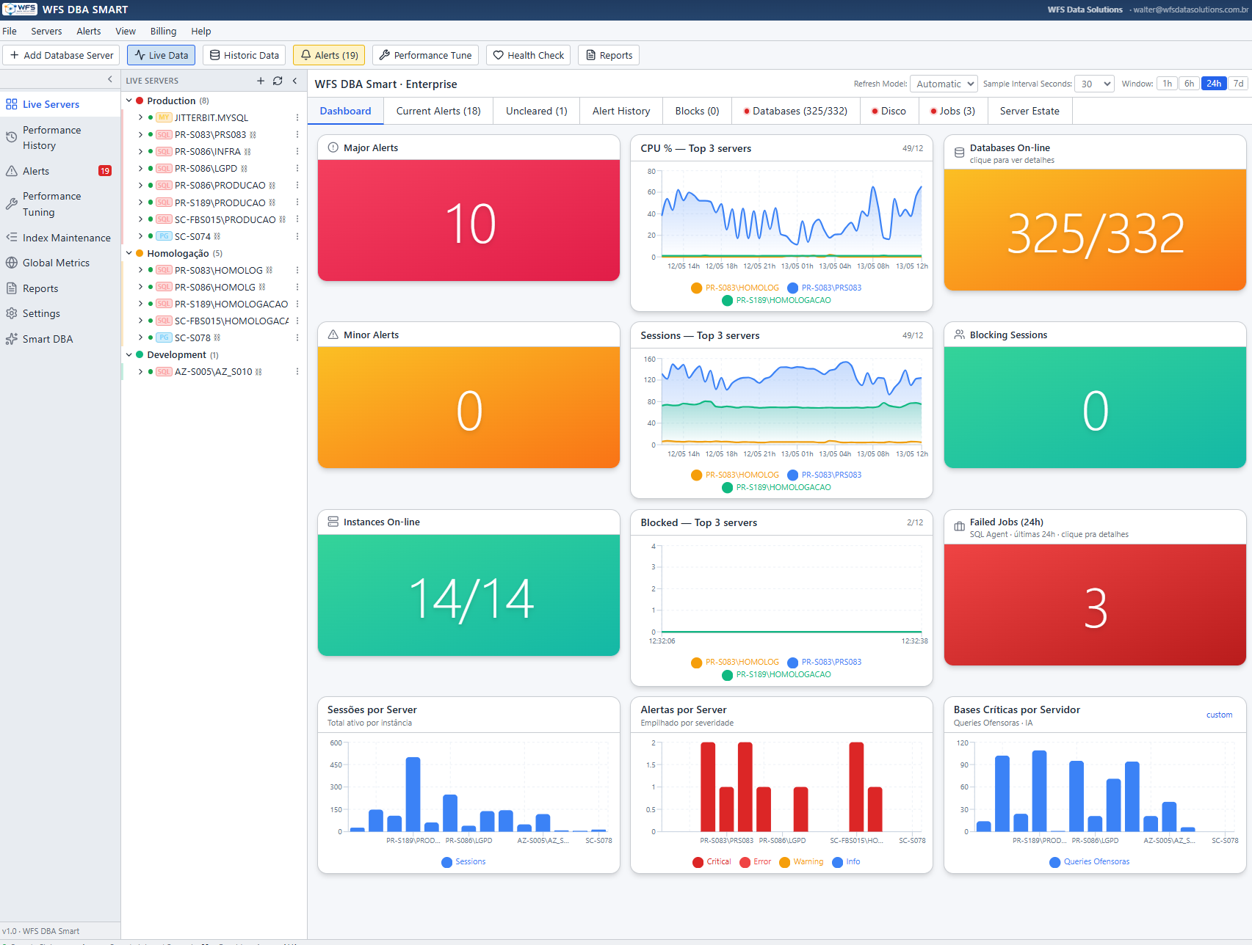1252x945 pixels.
Task: Click the custom link in Bases Críticas card
Action: click(1219, 715)
